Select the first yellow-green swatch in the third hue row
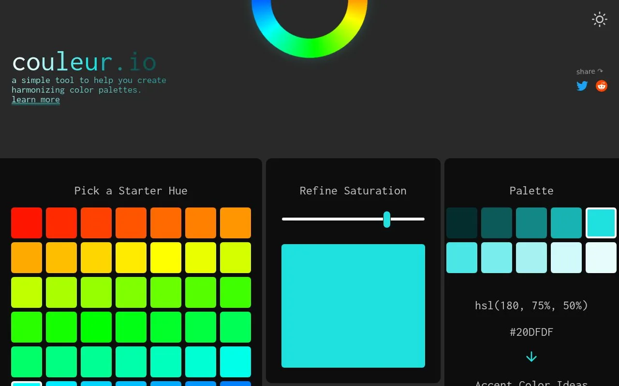 (x=27, y=292)
